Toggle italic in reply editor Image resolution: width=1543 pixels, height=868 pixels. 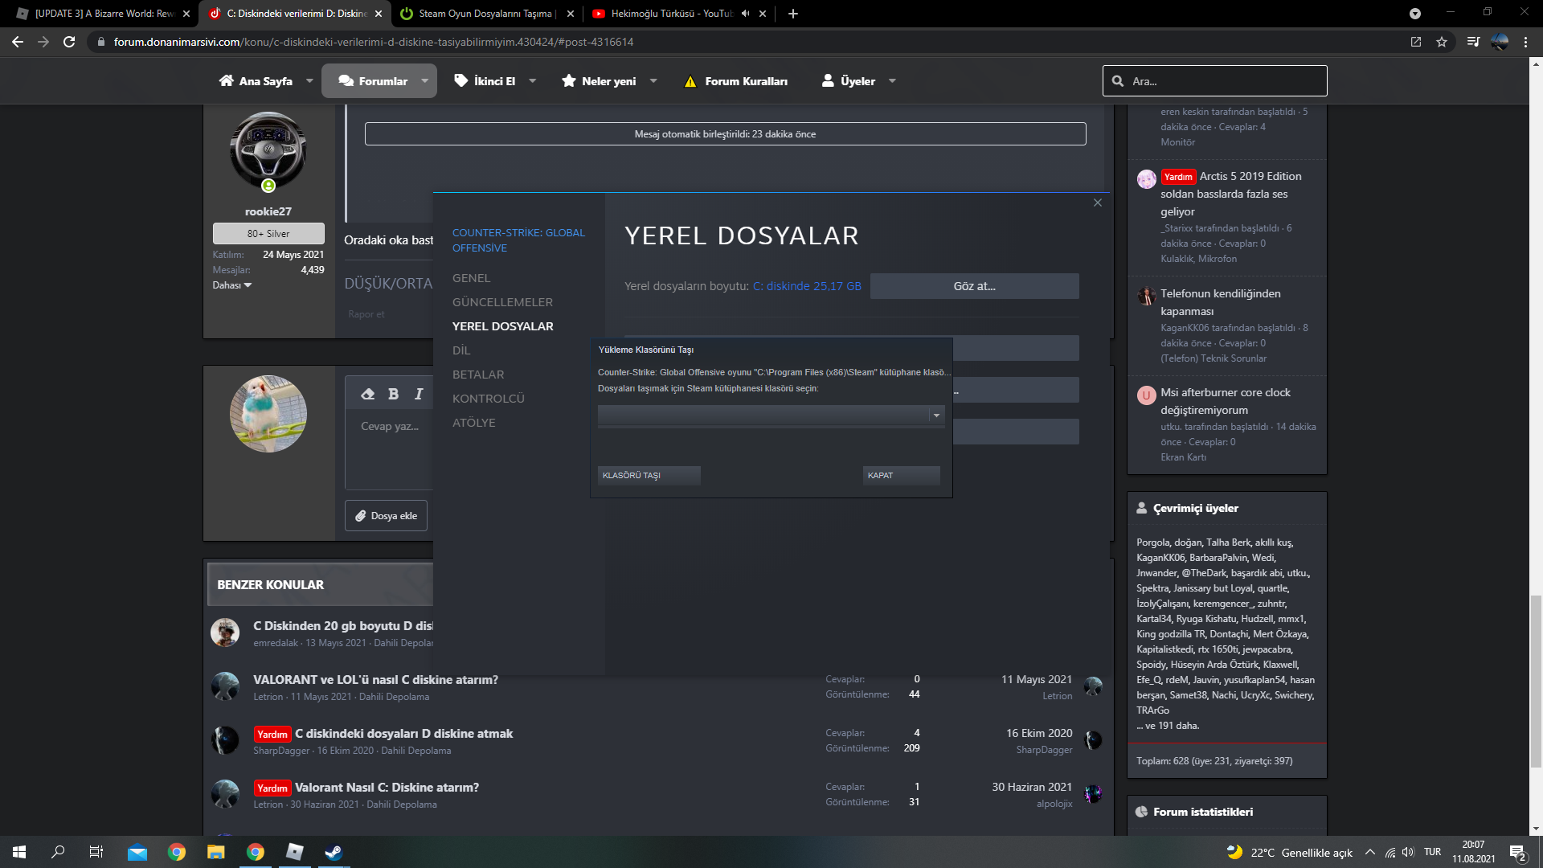(419, 394)
